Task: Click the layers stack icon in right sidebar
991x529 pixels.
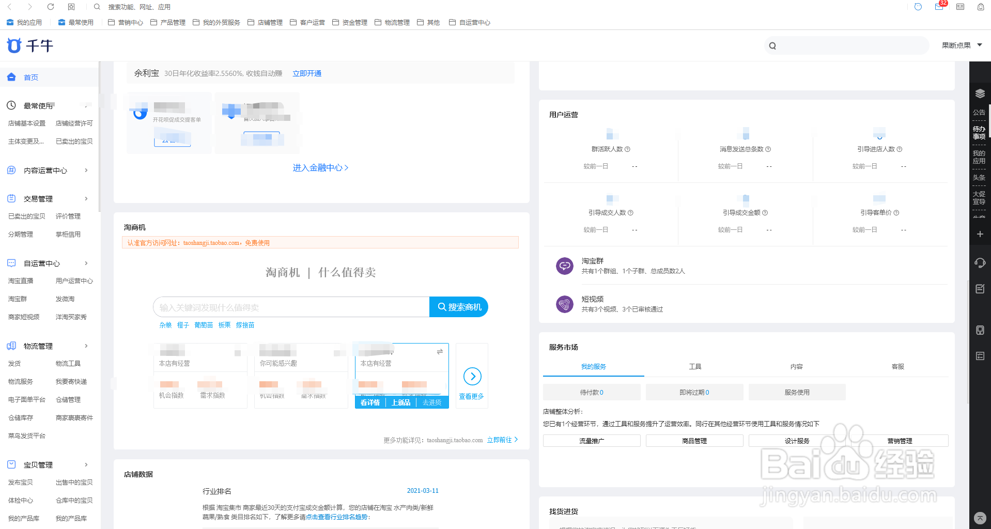Action: click(x=980, y=94)
